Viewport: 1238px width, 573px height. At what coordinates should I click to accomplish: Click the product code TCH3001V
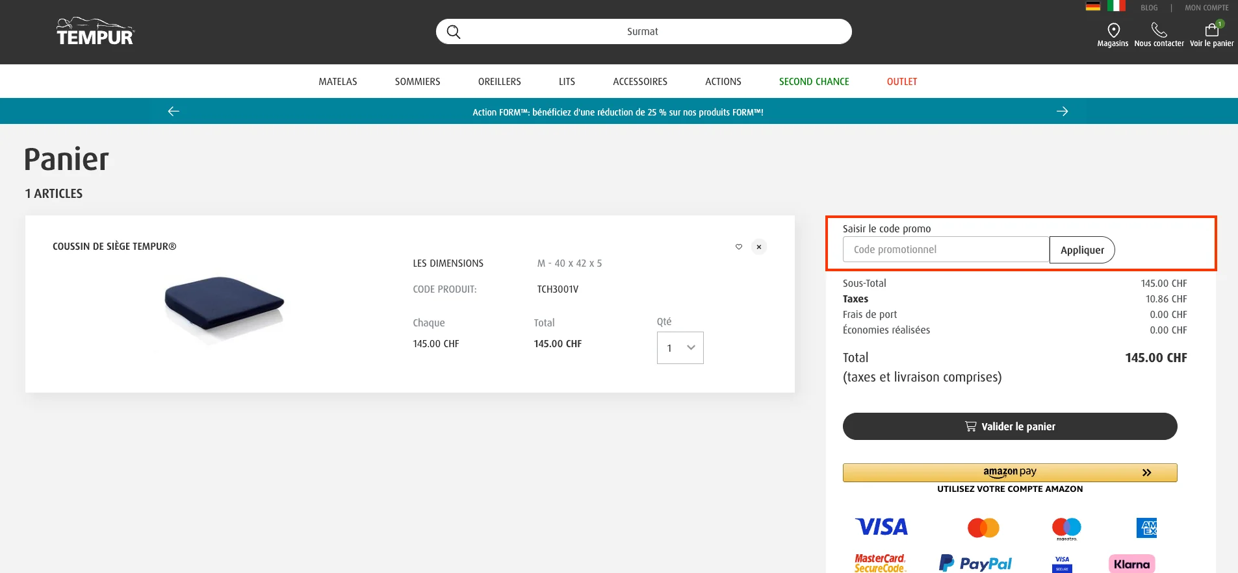coord(558,289)
